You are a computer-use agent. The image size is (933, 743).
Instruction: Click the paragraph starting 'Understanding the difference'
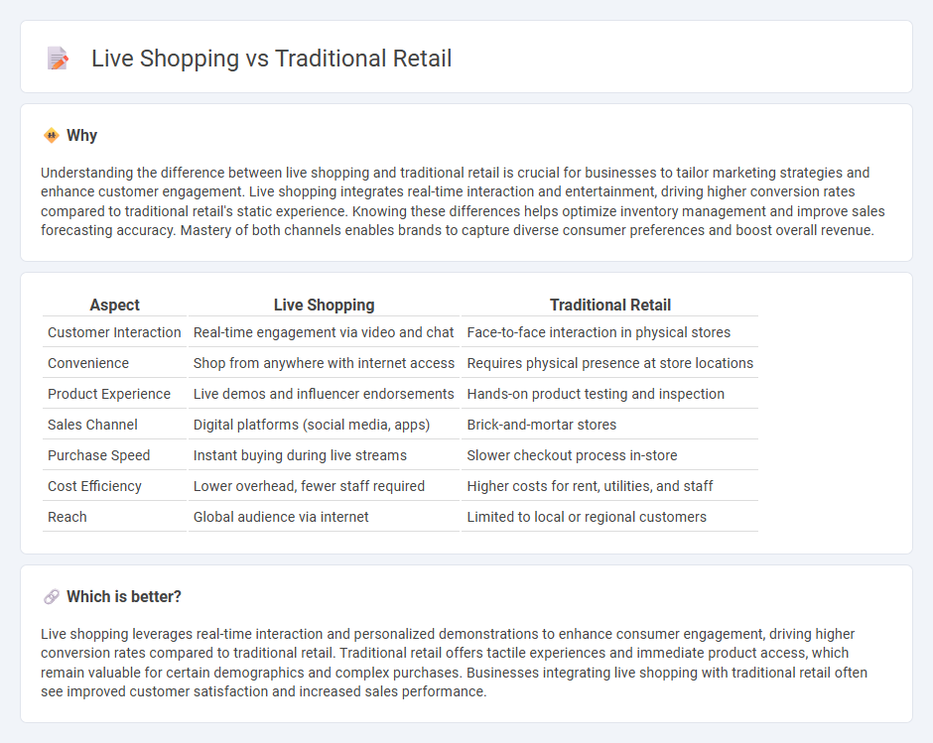pyautogui.click(x=463, y=201)
